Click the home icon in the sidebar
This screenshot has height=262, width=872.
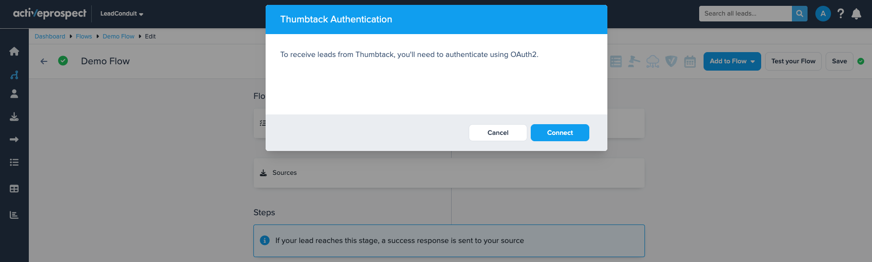pyautogui.click(x=14, y=52)
